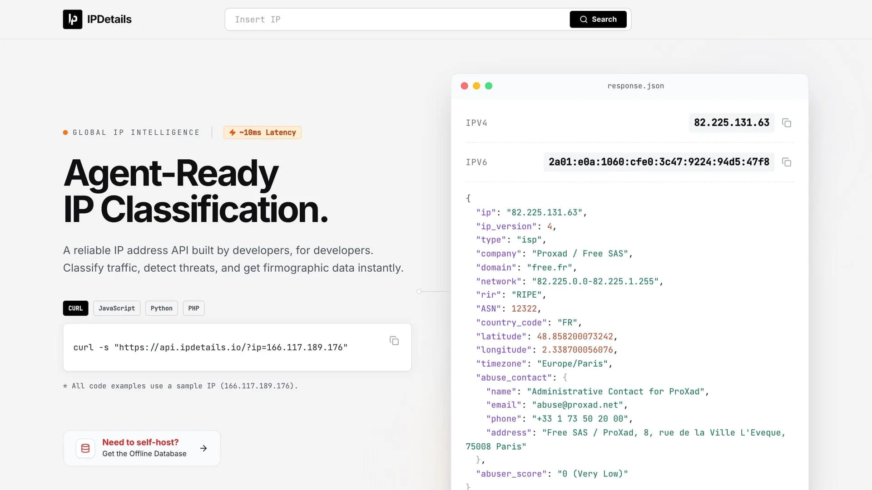Click the arrow in the self-host card
The image size is (872, 490).
(x=203, y=448)
